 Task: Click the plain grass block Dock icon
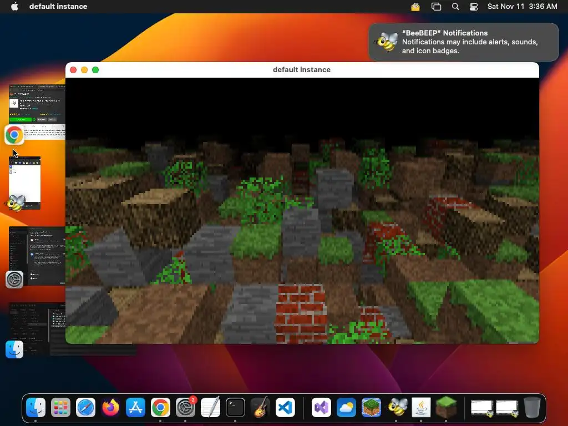[446, 407]
